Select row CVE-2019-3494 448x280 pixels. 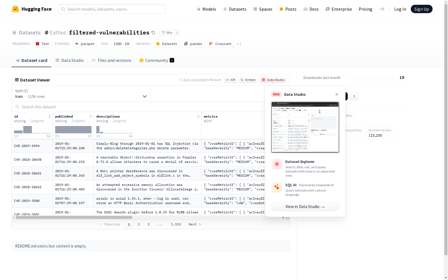[139, 146]
